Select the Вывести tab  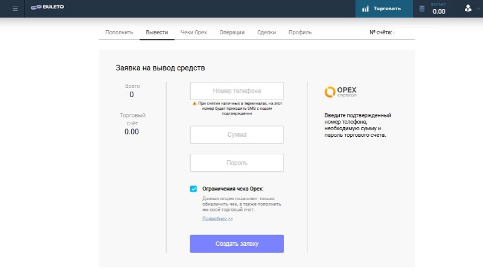(x=157, y=33)
